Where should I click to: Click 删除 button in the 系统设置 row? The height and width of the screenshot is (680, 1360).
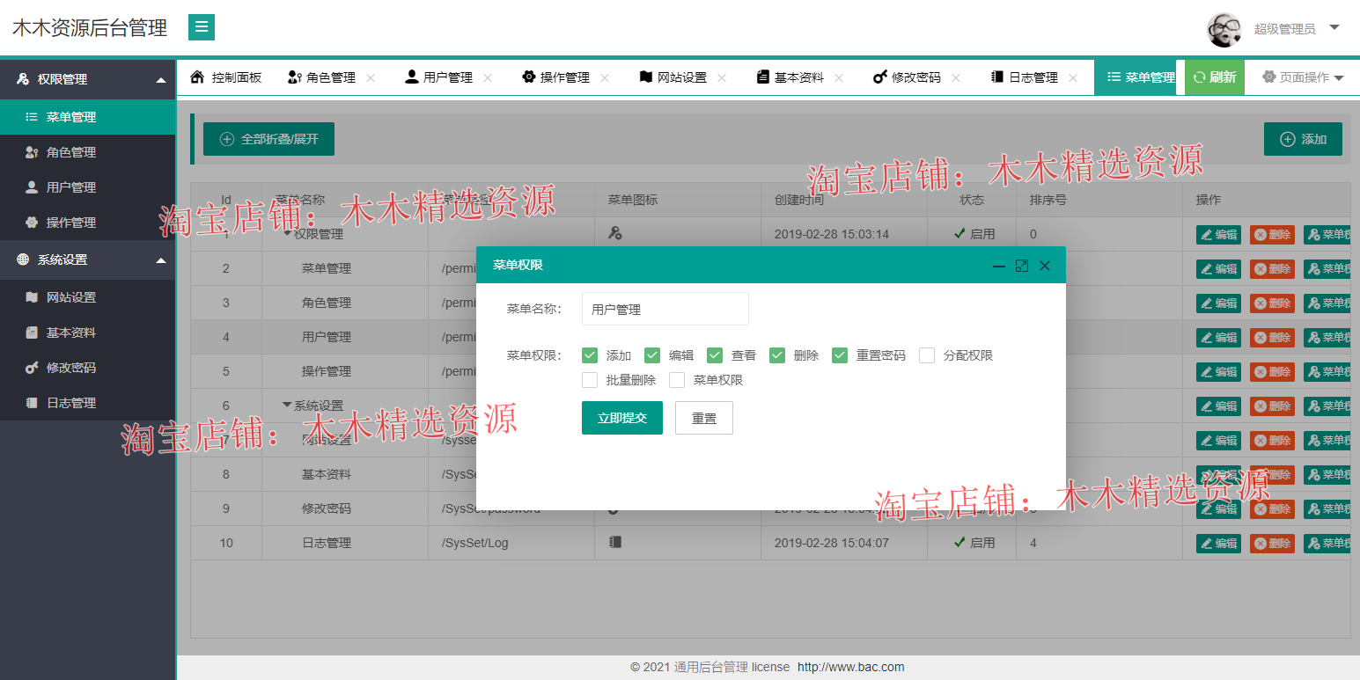tap(1272, 406)
